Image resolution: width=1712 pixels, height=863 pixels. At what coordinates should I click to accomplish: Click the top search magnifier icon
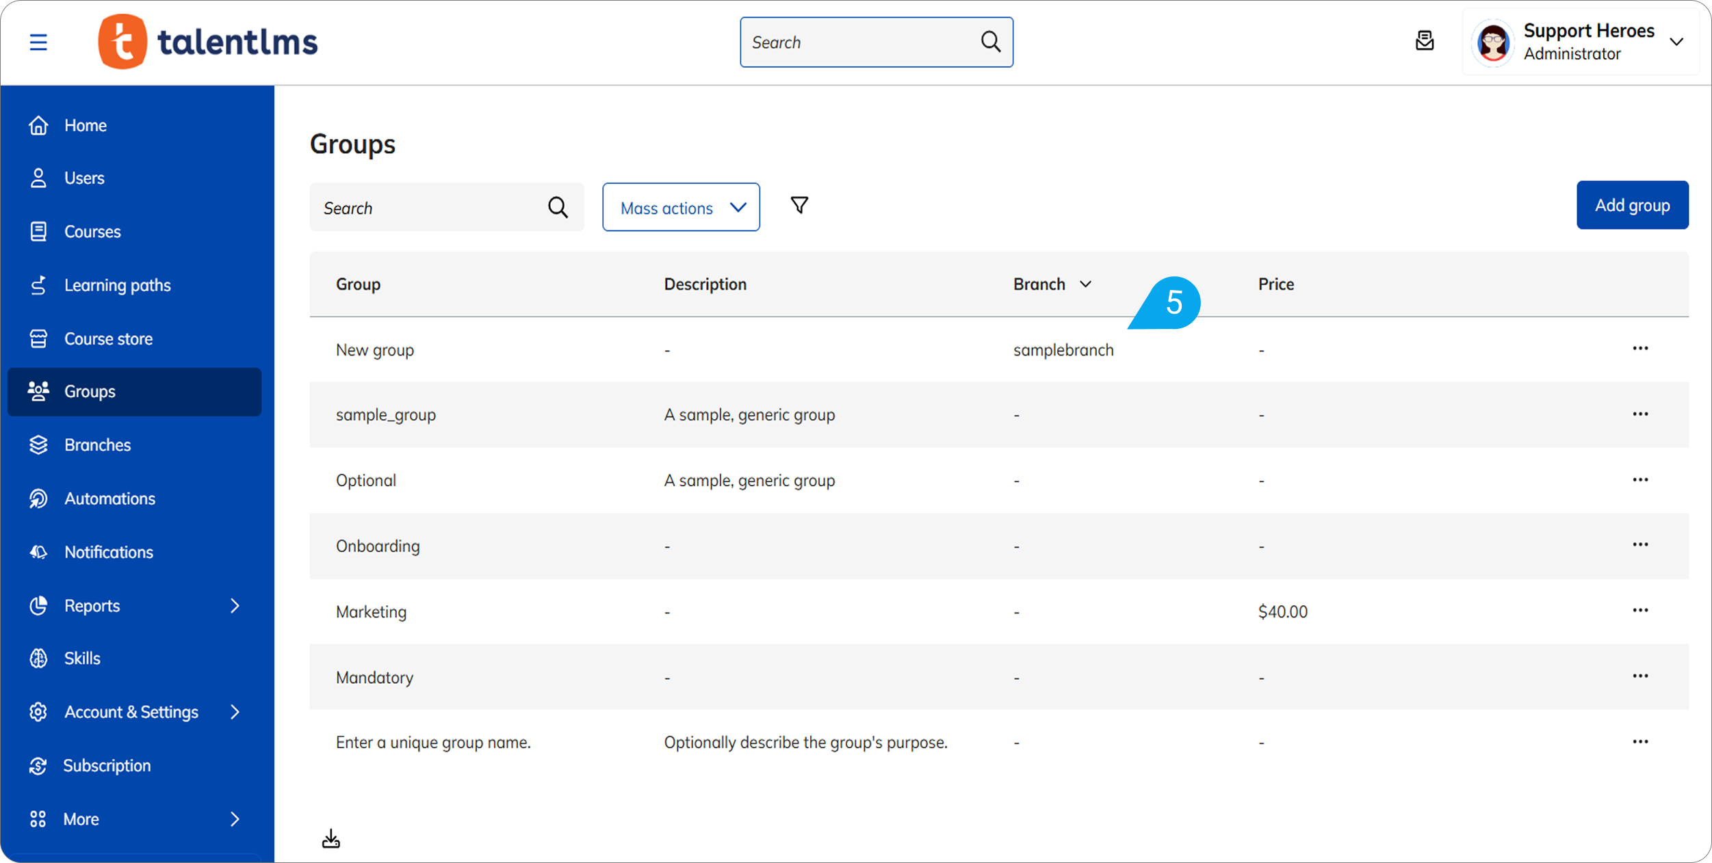coord(990,42)
